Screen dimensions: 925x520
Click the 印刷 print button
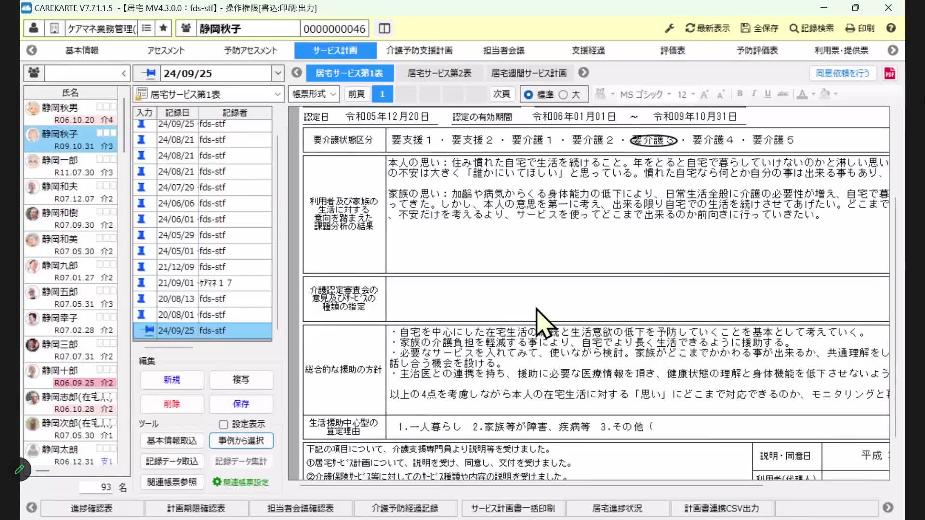860,28
